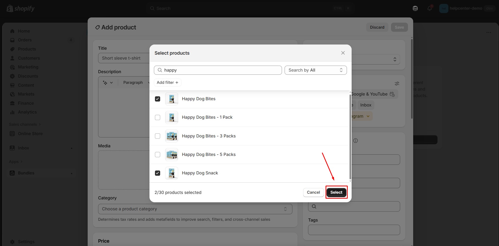The width and height of the screenshot is (499, 246).
Task: Expand the Paragraph style dropdown
Action: [136, 83]
